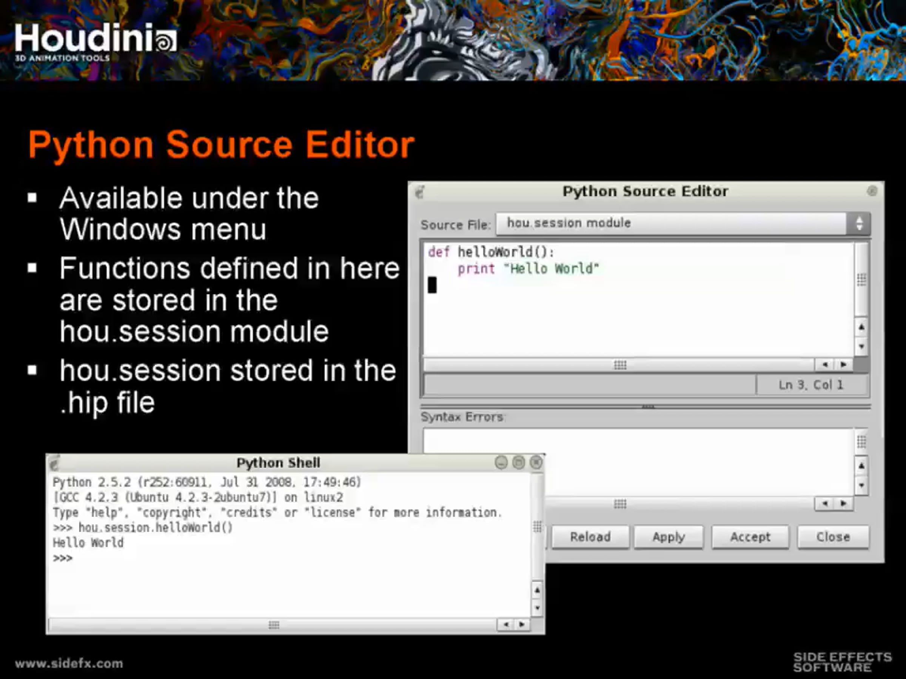The image size is (906, 679).
Task: Click round button at Source Editor top-right
Action: 872,191
